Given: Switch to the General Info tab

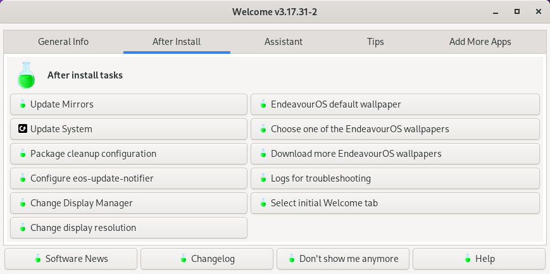Looking at the screenshot, I should pos(63,42).
